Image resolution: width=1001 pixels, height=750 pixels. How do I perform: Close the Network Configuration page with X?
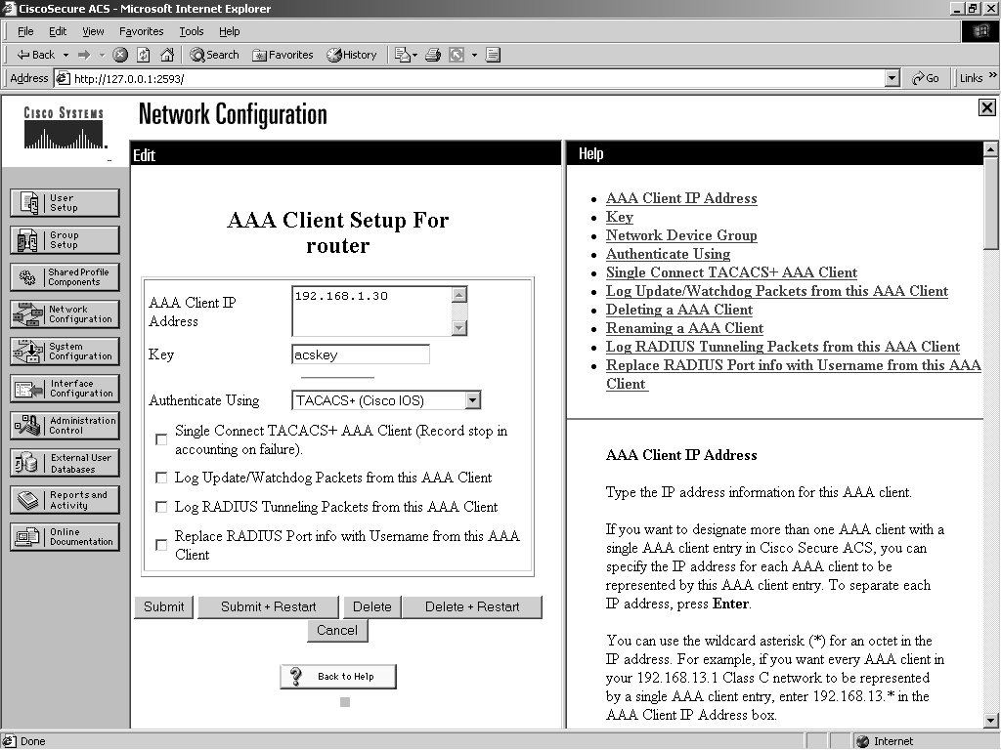(x=986, y=107)
